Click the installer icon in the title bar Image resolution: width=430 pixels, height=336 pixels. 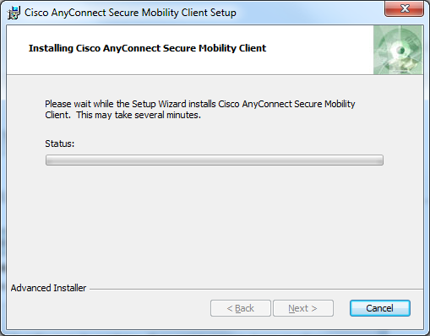coord(14,13)
